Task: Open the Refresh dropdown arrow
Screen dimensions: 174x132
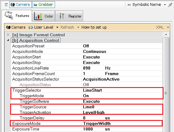Action: 78,27
